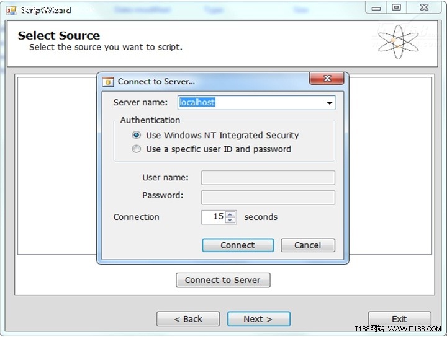Select Use Windows NT Integrated Security
Viewport: 447px width, 337px height.
tap(136, 135)
